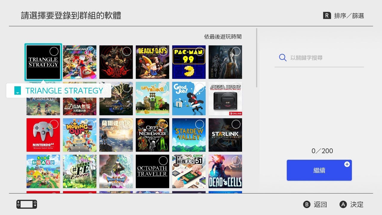Tick the selection circle on TRIANGLE STRATEGY
Viewport: 382px width, 215px height.
pyautogui.click(x=54, y=51)
